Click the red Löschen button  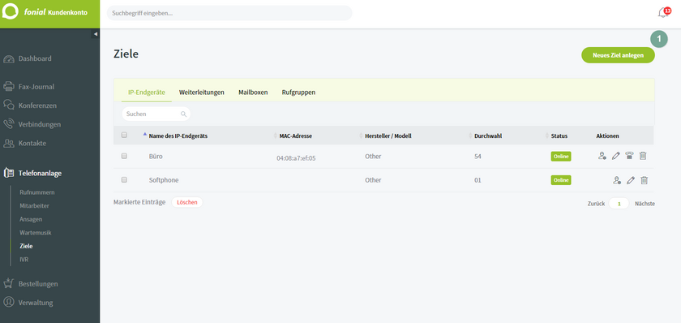click(x=187, y=202)
